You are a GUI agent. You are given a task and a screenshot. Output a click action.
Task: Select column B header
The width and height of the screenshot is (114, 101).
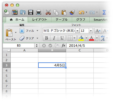[52, 50]
